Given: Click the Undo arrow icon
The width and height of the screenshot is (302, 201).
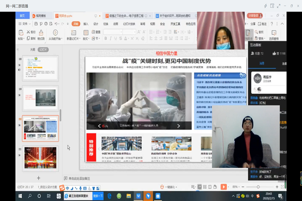Looking at the screenshot, I should click(x=56, y=24).
